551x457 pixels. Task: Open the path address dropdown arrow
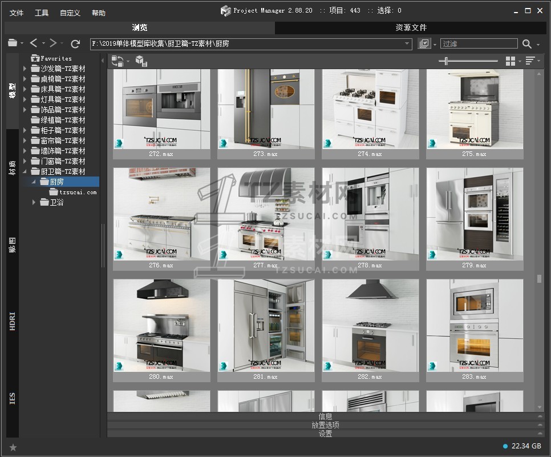point(407,44)
